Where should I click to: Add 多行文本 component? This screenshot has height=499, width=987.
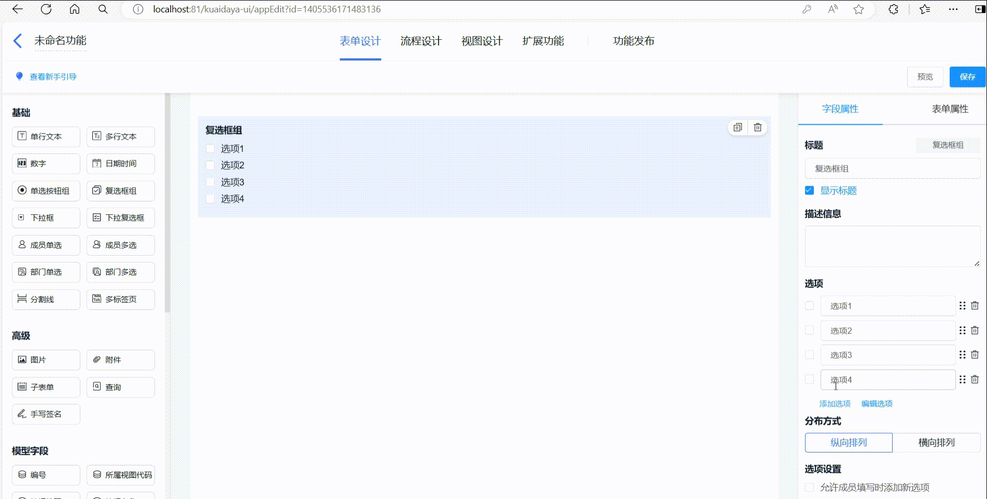121,137
